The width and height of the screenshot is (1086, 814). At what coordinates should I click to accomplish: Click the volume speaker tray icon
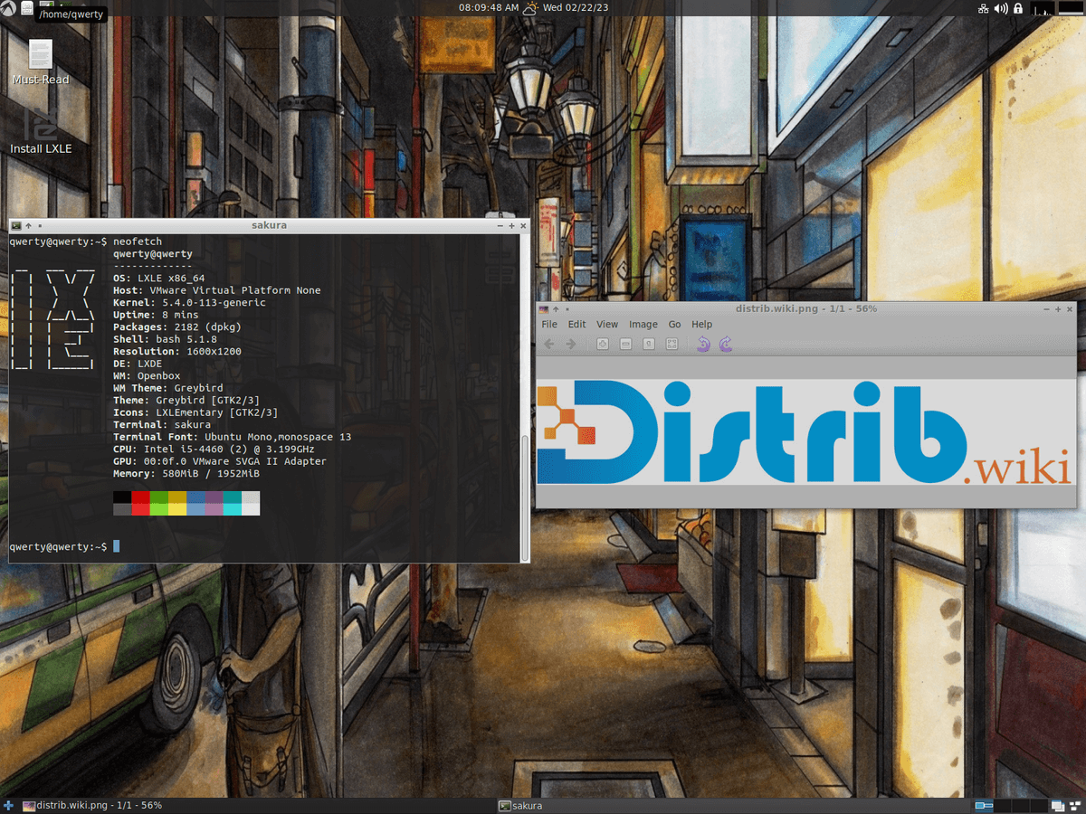(x=1001, y=9)
